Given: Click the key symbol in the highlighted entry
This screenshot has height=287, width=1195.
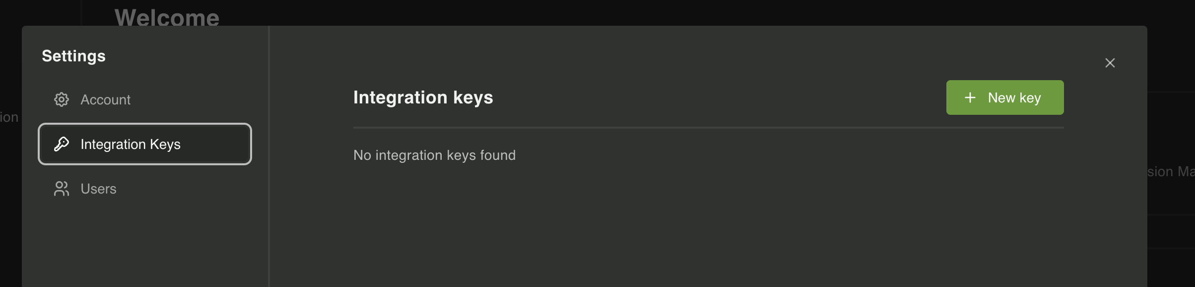Looking at the screenshot, I should tap(61, 144).
